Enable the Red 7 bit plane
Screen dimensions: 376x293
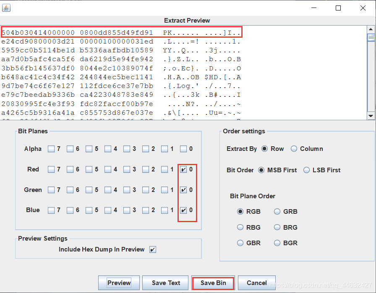(x=51, y=169)
